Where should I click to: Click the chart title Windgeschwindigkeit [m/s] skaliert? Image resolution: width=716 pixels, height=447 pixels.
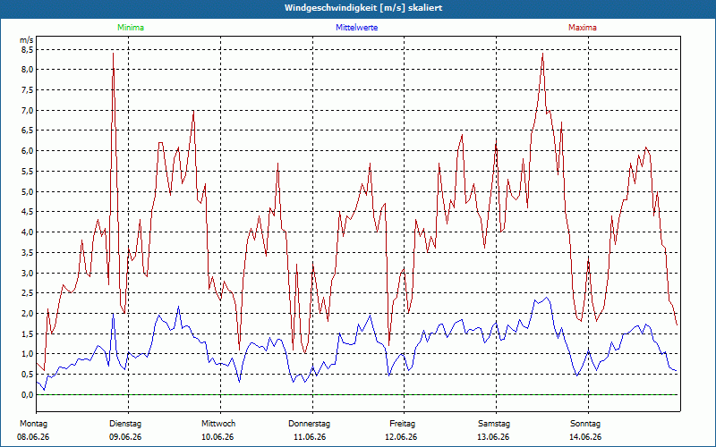coord(363,8)
